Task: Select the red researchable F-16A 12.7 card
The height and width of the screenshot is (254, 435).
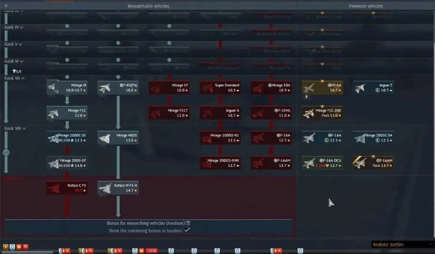Action: point(271,138)
